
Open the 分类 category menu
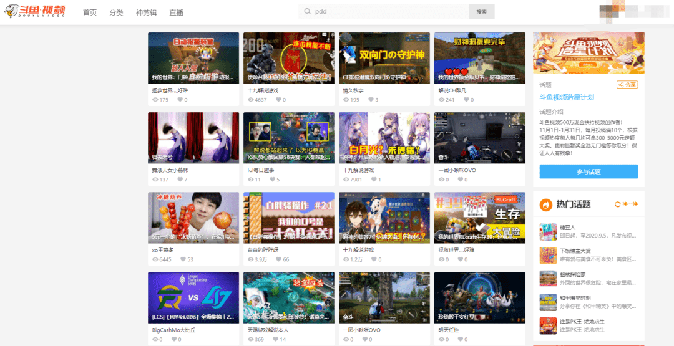coord(116,12)
